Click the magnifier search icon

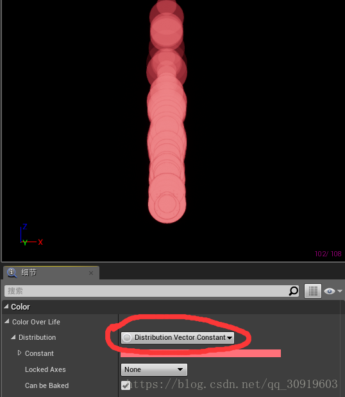point(294,291)
